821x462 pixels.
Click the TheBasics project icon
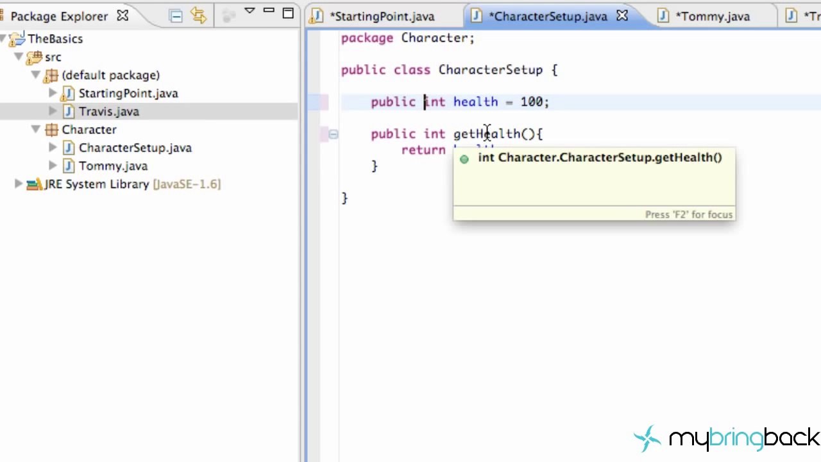(x=17, y=38)
